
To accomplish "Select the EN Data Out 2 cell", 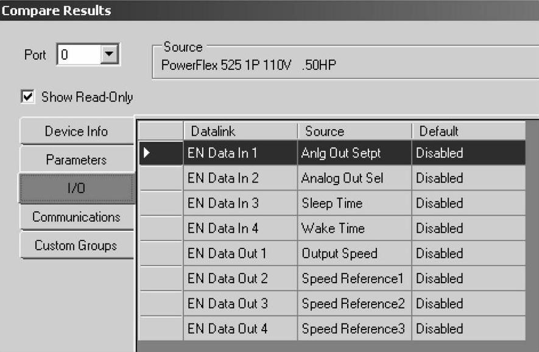I will click(241, 278).
